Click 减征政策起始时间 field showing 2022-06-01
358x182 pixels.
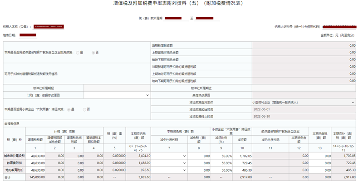click(x=304, y=109)
